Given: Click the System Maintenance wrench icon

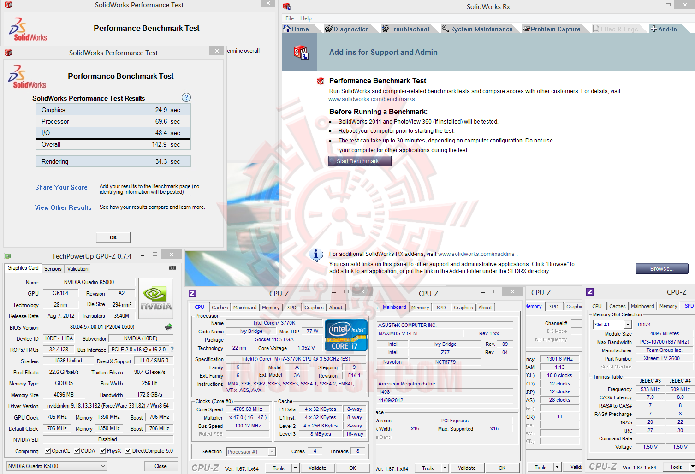Looking at the screenshot, I should pyautogui.click(x=445, y=29).
